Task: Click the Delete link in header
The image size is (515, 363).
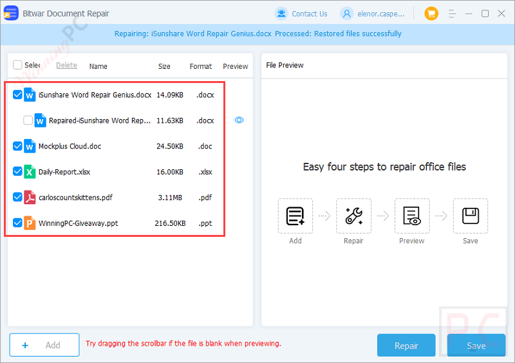Action: (x=66, y=65)
